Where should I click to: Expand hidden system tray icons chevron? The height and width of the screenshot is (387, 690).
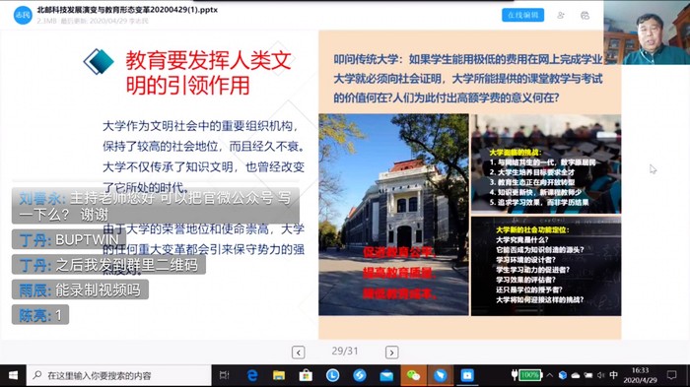[550, 375]
